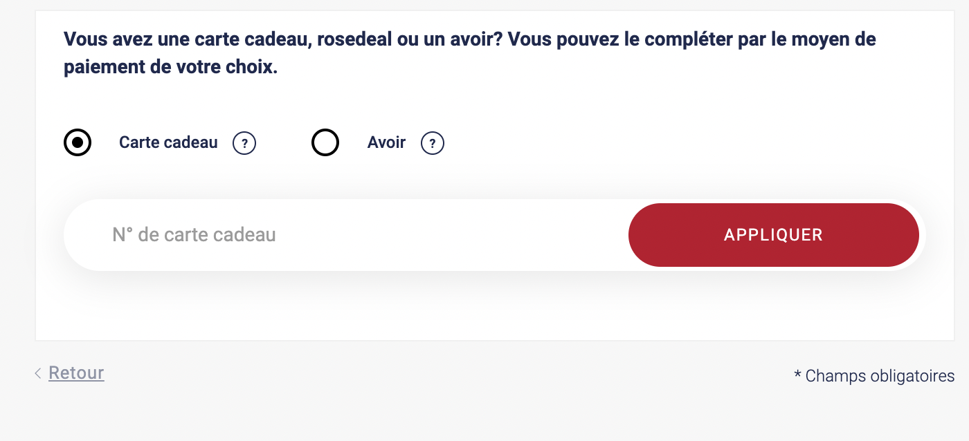The height and width of the screenshot is (441, 969).
Task: Select the Avoir radio button
Action: click(x=325, y=143)
